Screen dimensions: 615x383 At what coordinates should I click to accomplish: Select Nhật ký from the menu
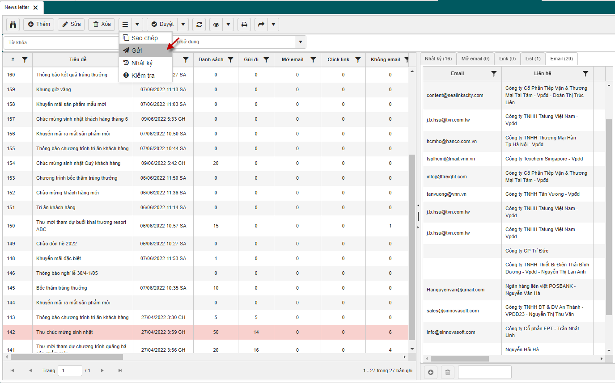tap(145, 63)
